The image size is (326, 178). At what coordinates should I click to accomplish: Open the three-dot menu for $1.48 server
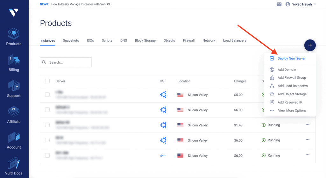(307, 125)
